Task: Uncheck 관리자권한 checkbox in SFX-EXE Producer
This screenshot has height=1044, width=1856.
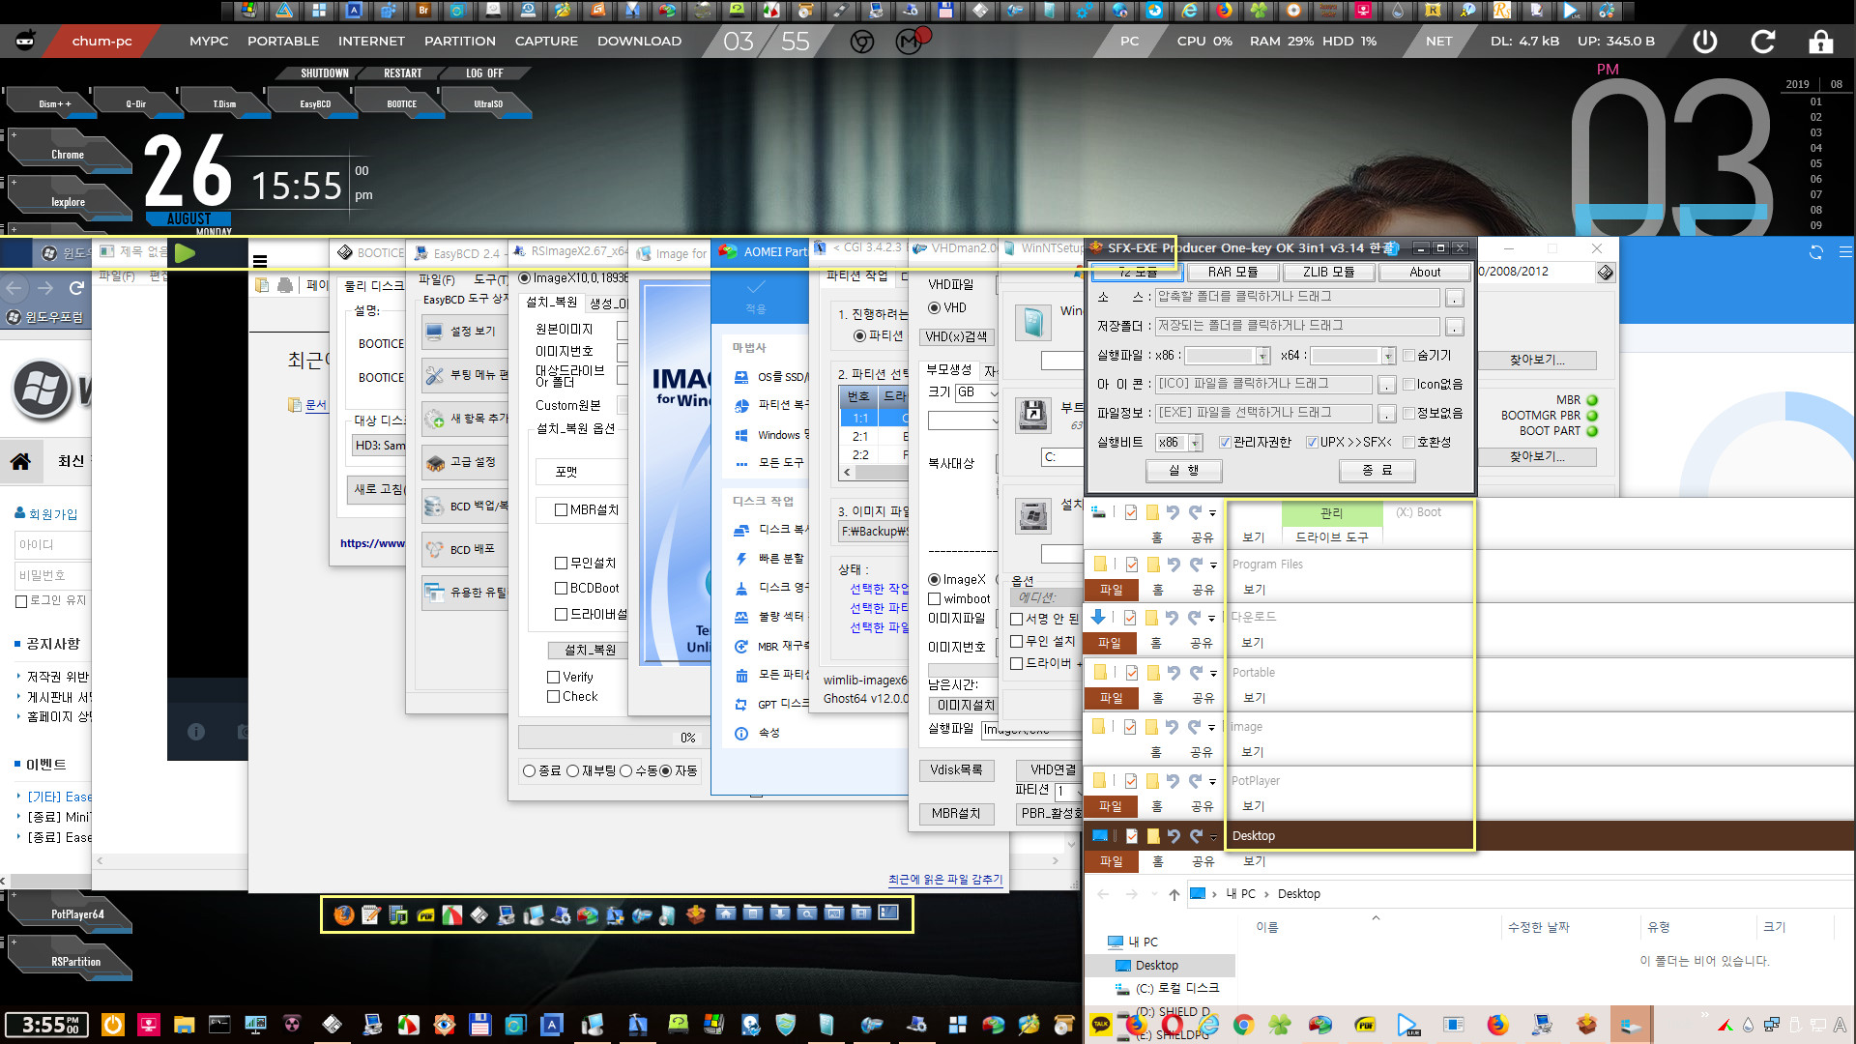Action: (x=1226, y=443)
